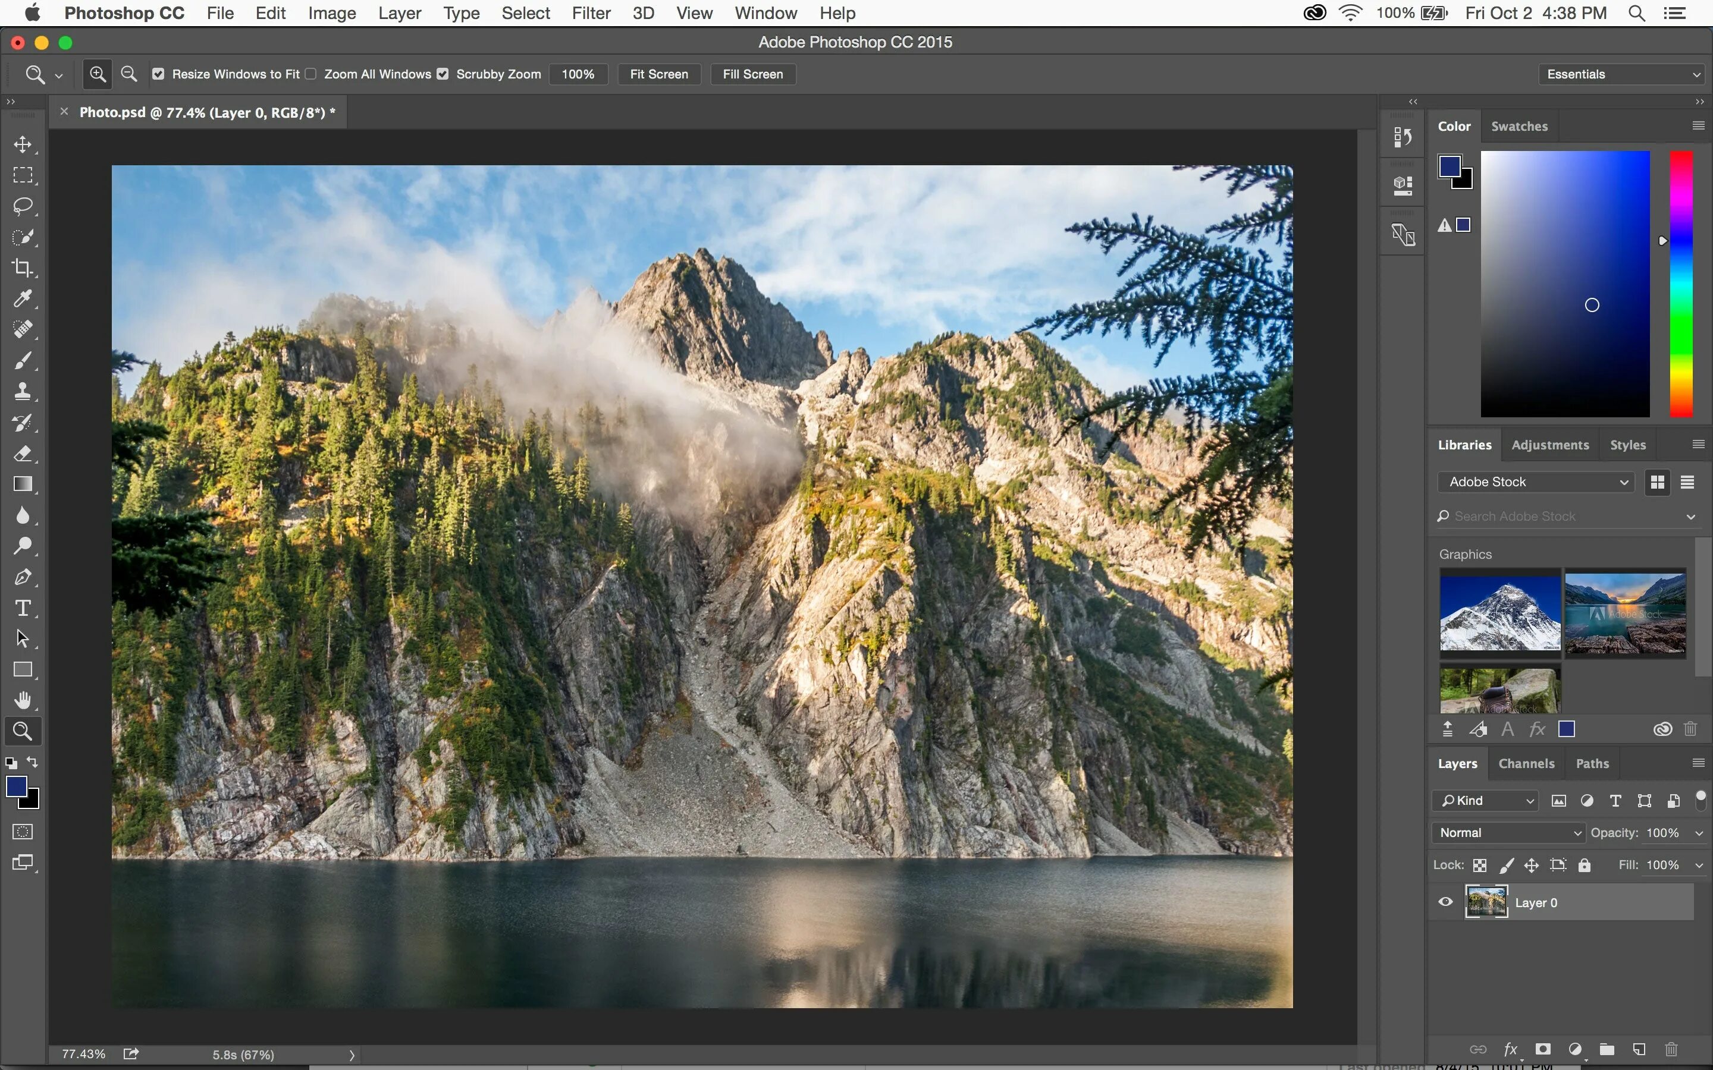Click the Foreground color swatch

coord(16,789)
